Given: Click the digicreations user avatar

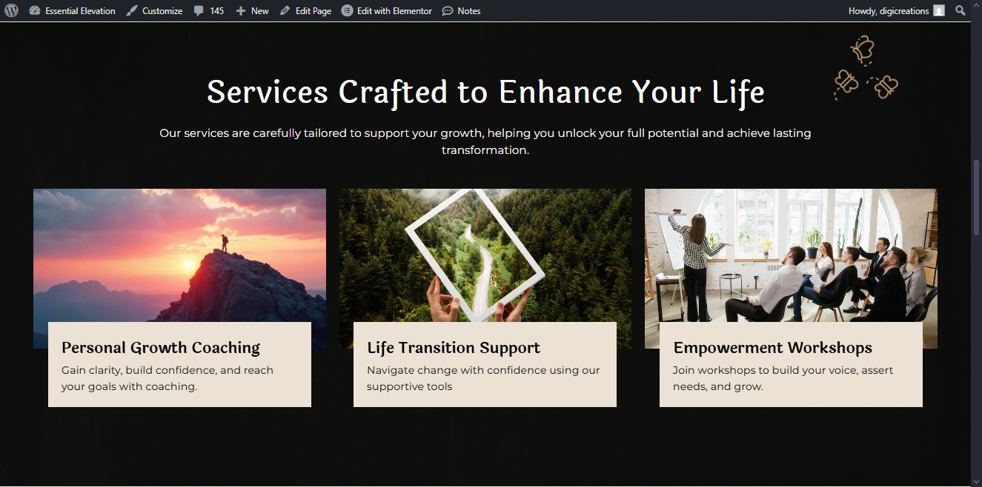Looking at the screenshot, I should coord(939,10).
